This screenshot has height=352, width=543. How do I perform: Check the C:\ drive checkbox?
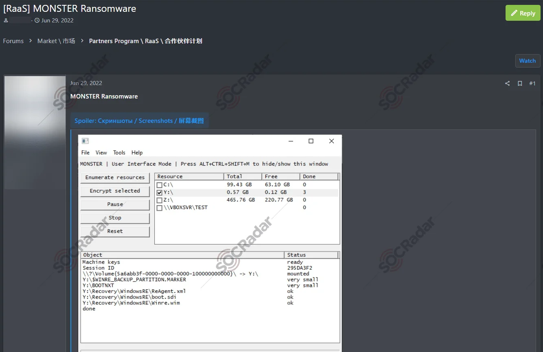click(160, 185)
